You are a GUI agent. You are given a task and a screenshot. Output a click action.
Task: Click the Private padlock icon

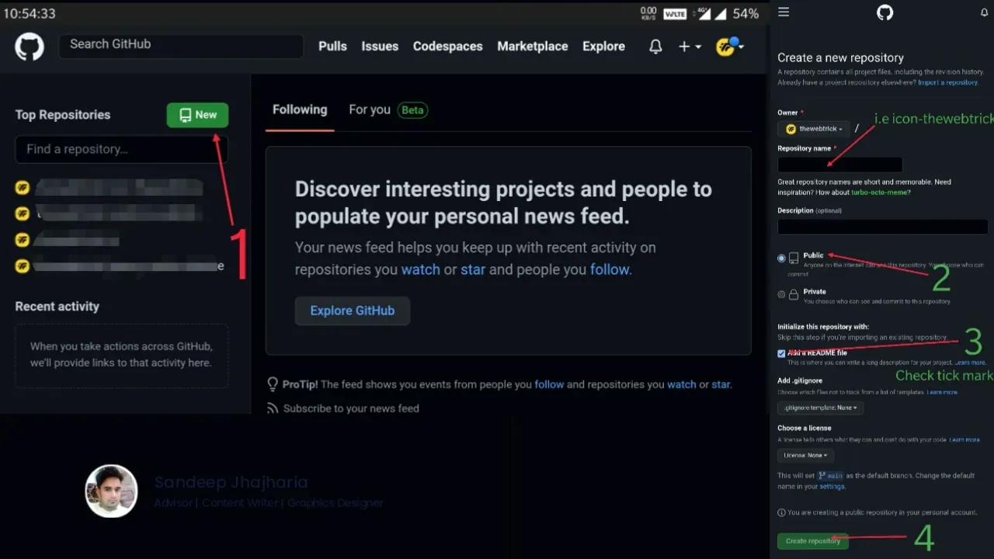[x=794, y=295]
